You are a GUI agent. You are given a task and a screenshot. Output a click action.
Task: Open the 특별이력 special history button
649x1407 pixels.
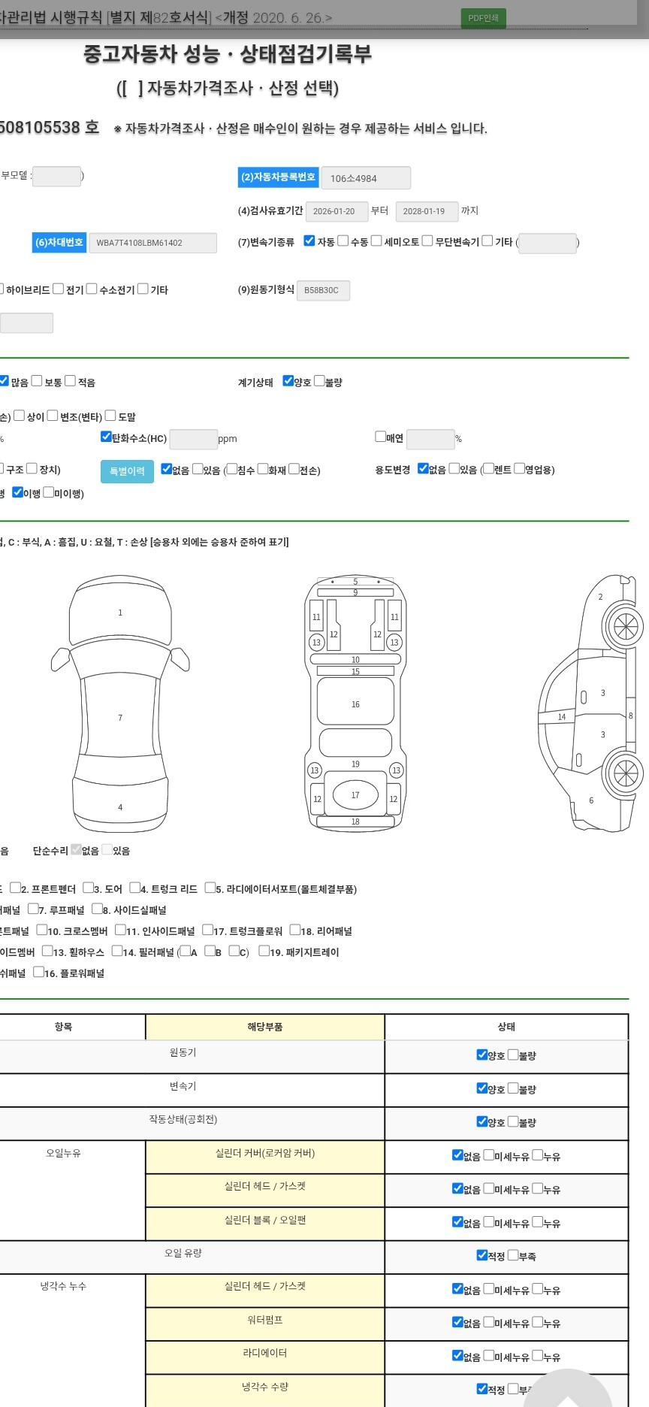click(127, 471)
